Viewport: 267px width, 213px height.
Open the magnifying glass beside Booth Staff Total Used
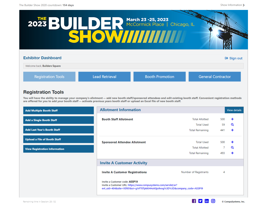(232, 125)
